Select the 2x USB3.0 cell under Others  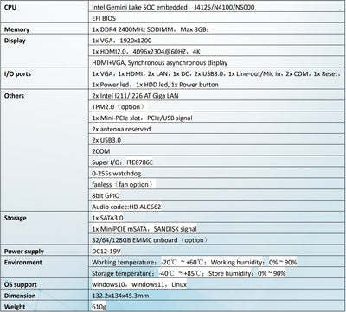pyautogui.click(x=216, y=140)
